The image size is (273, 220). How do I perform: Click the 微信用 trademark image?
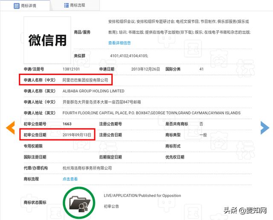point(47,40)
